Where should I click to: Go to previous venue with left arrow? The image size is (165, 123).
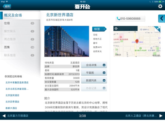point(4,116)
